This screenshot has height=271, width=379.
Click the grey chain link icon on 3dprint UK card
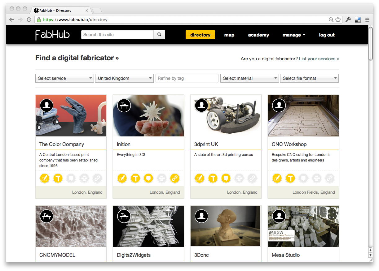click(x=252, y=178)
